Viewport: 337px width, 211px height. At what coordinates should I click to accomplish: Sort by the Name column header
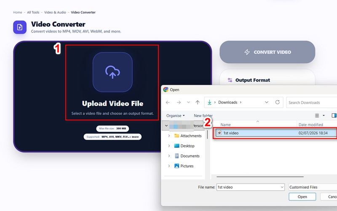pos(225,125)
